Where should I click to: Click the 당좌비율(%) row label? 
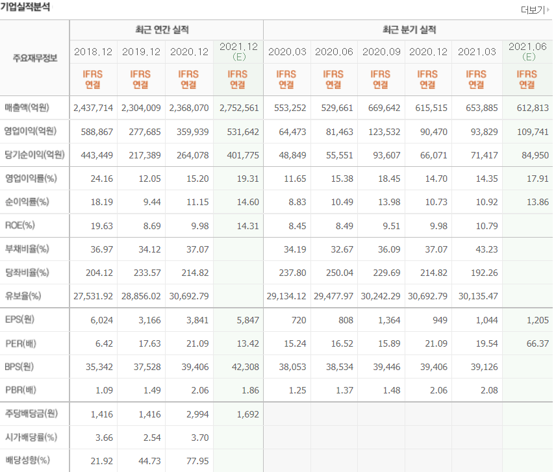(27, 273)
